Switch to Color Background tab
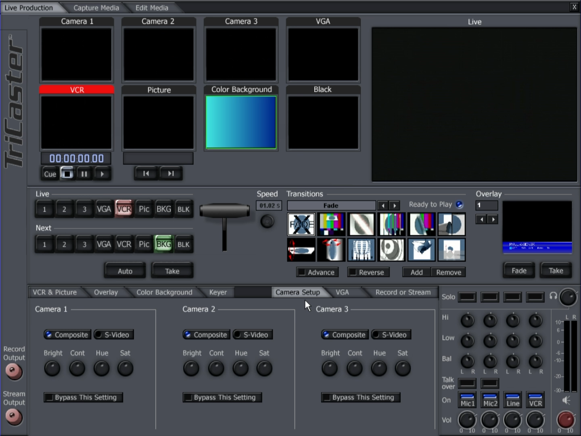Screen dimensions: 581x436 tap(164, 292)
